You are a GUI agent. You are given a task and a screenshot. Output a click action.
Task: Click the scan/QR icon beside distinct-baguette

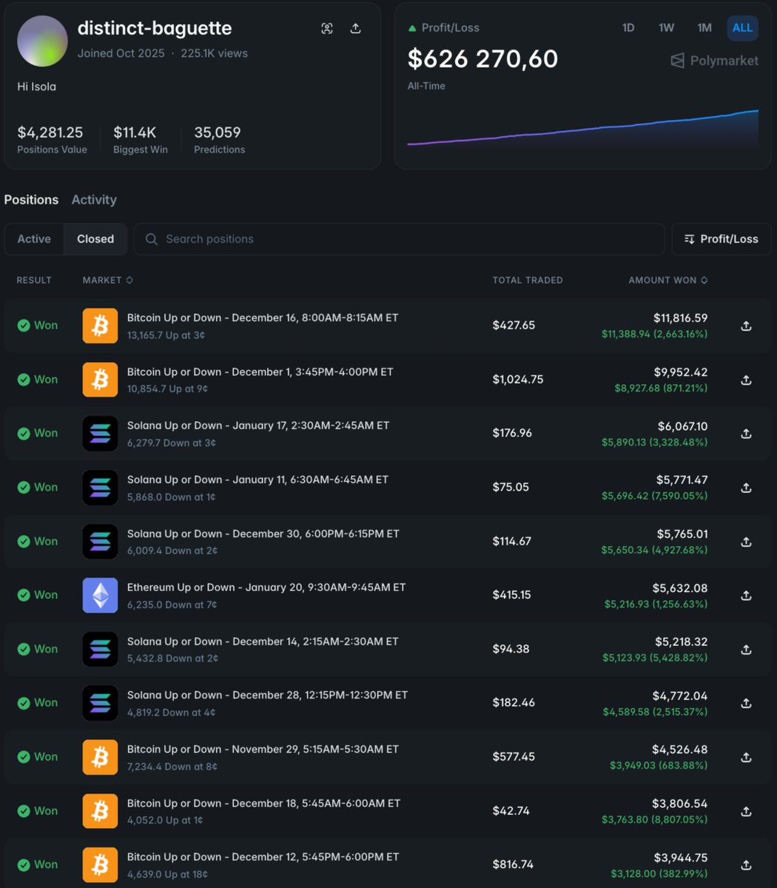[x=327, y=28]
